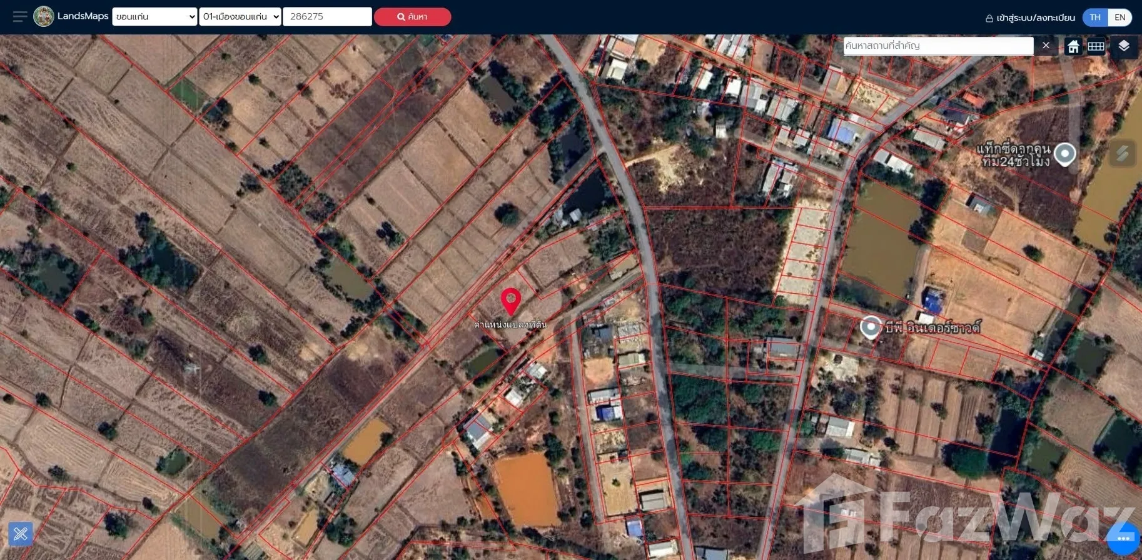This screenshot has height=560, width=1142.
Task: Click the home icon on the map toolbar
Action: click(x=1073, y=47)
